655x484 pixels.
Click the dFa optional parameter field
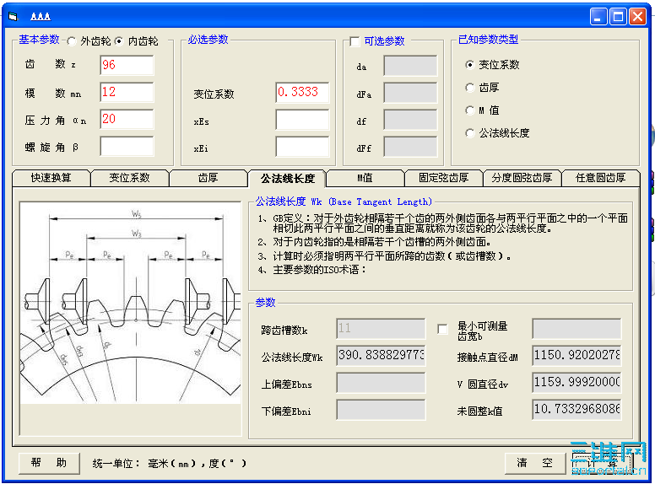tap(410, 93)
